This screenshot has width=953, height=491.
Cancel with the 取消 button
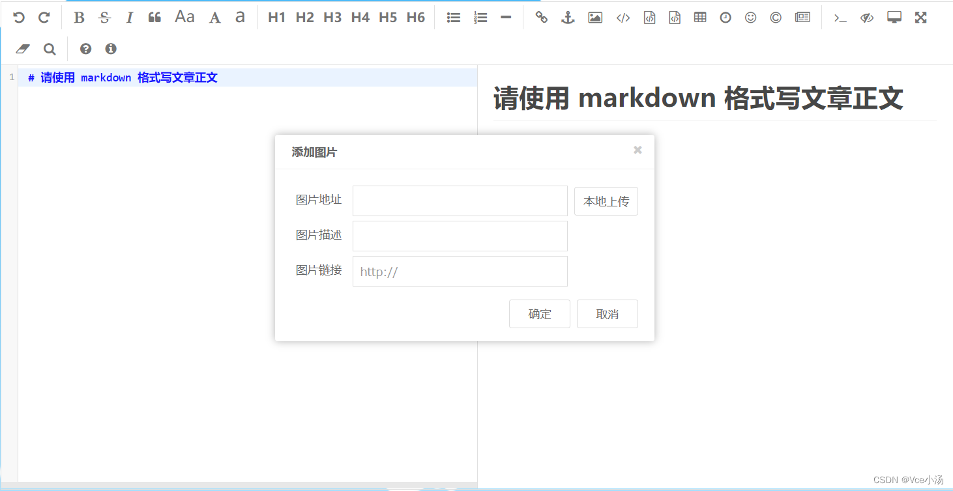coord(608,314)
